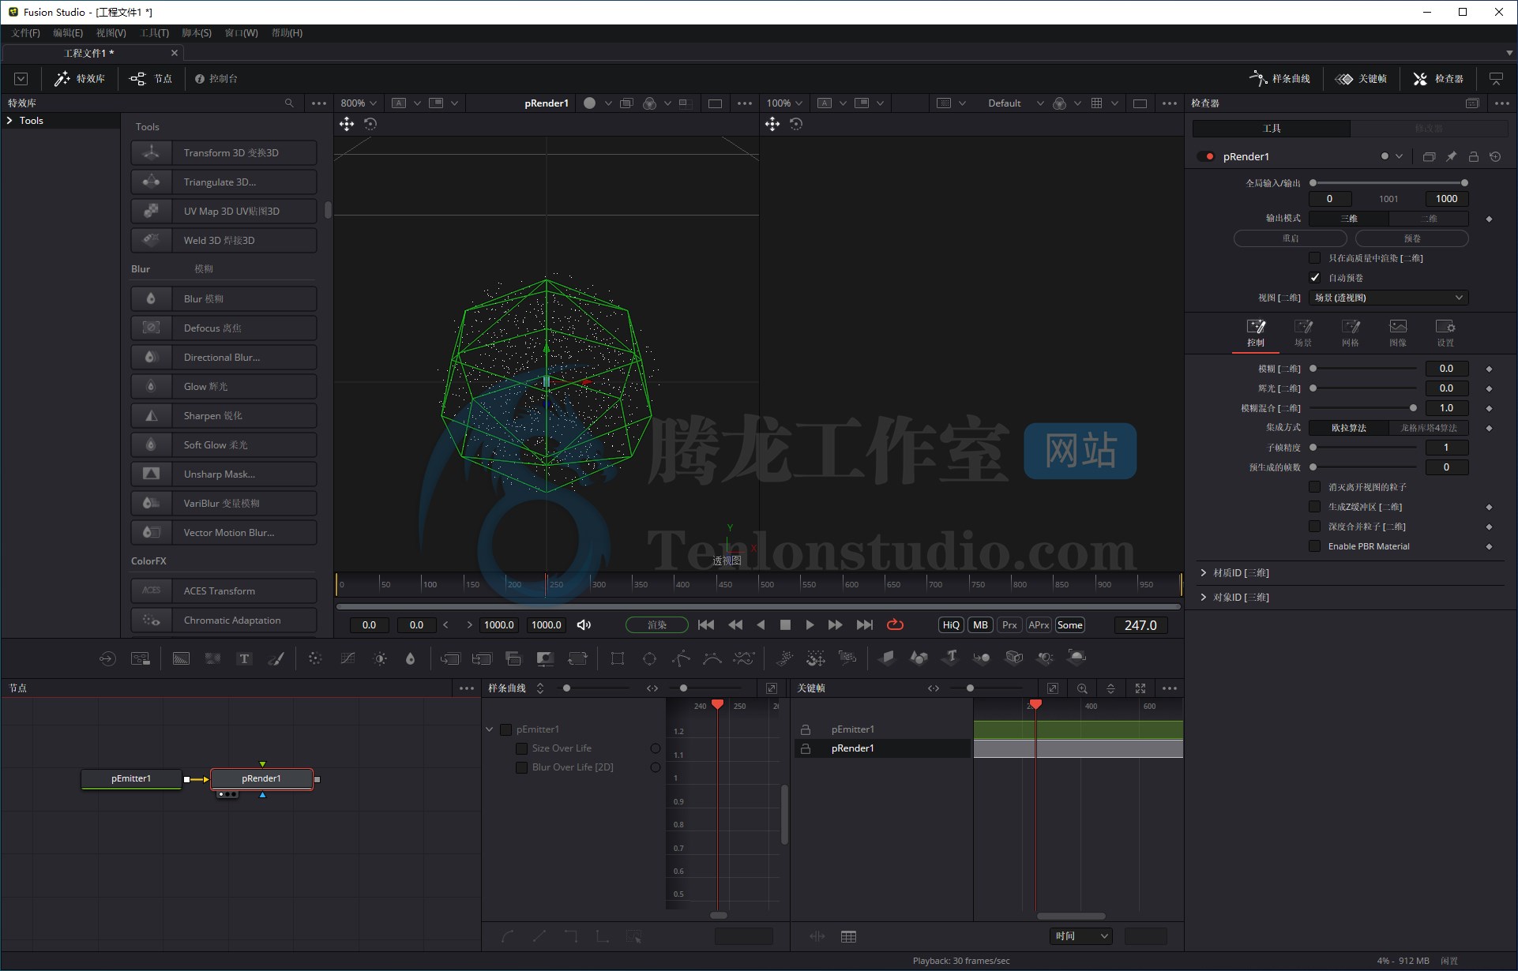The height and width of the screenshot is (971, 1518).
Task: Pin the pRender1 inspector
Action: pyautogui.click(x=1451, y=156)
